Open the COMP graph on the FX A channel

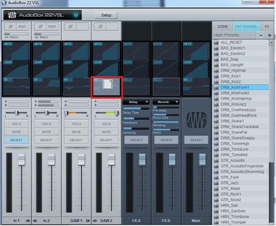(136, 69)
